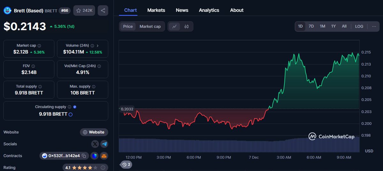
Task: Open the X (Twitter) social link
Action: (95, 144)
